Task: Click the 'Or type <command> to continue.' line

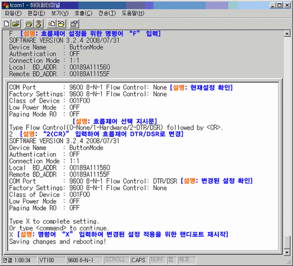Action: point(59,228)
